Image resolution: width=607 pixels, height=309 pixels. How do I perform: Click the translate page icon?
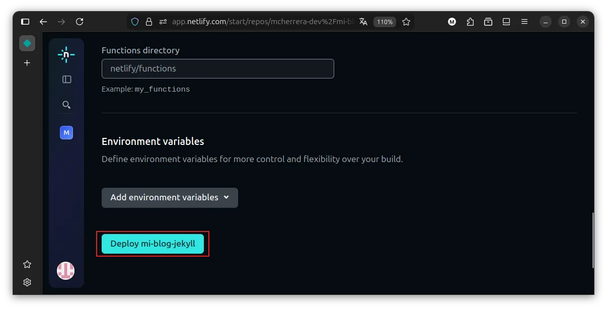(x=363, y=22)
